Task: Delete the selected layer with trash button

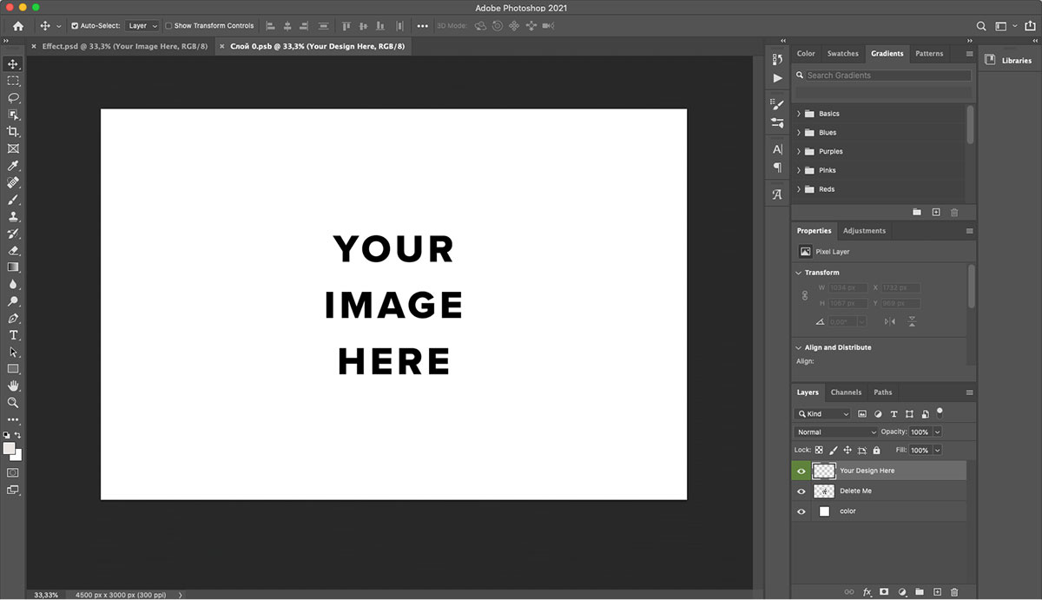Action: coord(955,591)
